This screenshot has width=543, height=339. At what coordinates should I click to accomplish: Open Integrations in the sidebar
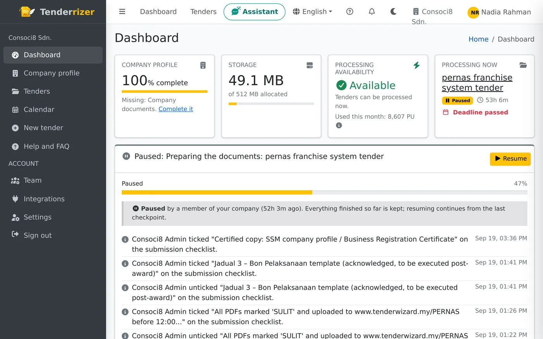tap(53, 199)
